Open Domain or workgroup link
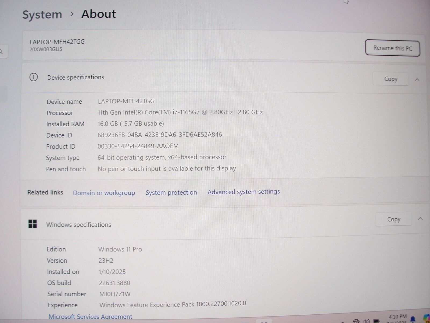This screenshot has height=323, width=430. pos(104,193)
